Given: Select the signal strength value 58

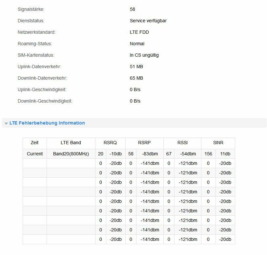Looking at the screenshot, I should tap(132, 9).
